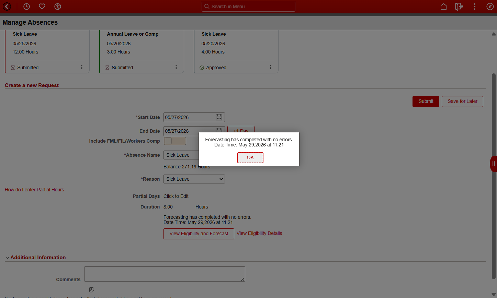
Task: Click the Search in Menu field
Action: point(248,7)
